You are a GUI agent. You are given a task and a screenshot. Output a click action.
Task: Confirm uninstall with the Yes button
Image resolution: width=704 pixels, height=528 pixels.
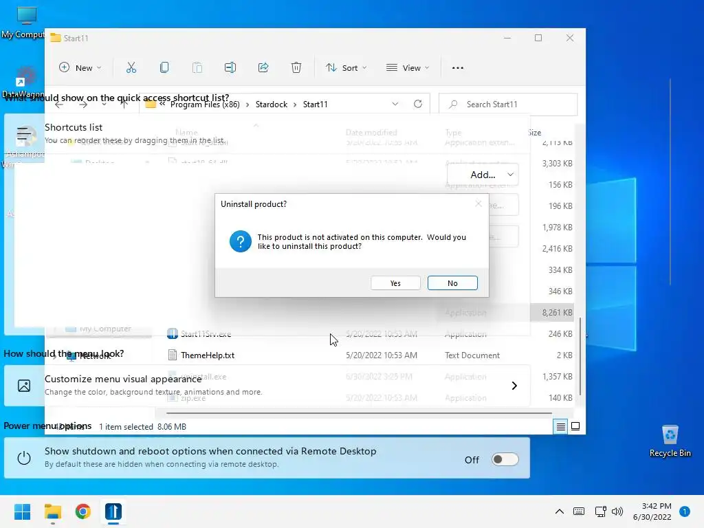(395, 283)
